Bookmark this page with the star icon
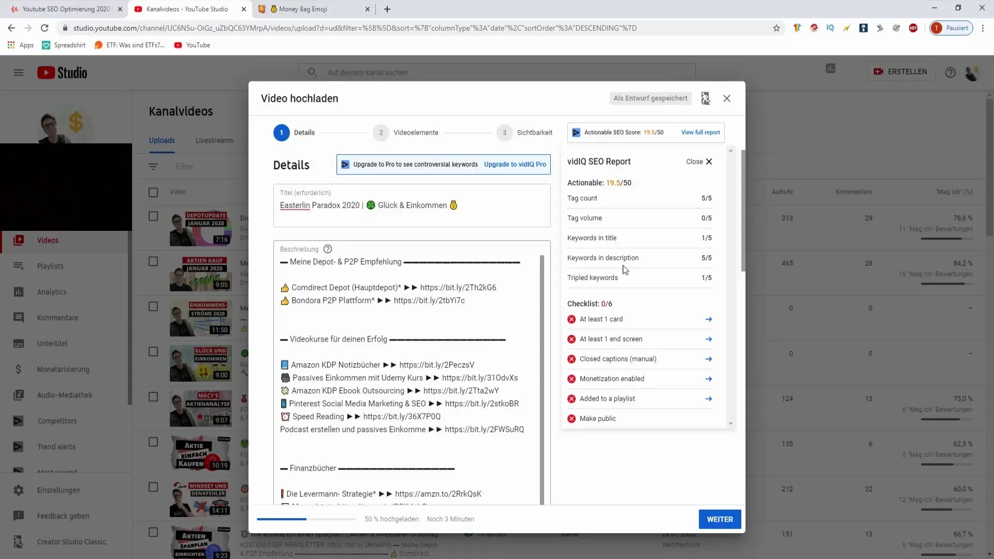Viewport: 994px width, 559px height. [777, 28]
